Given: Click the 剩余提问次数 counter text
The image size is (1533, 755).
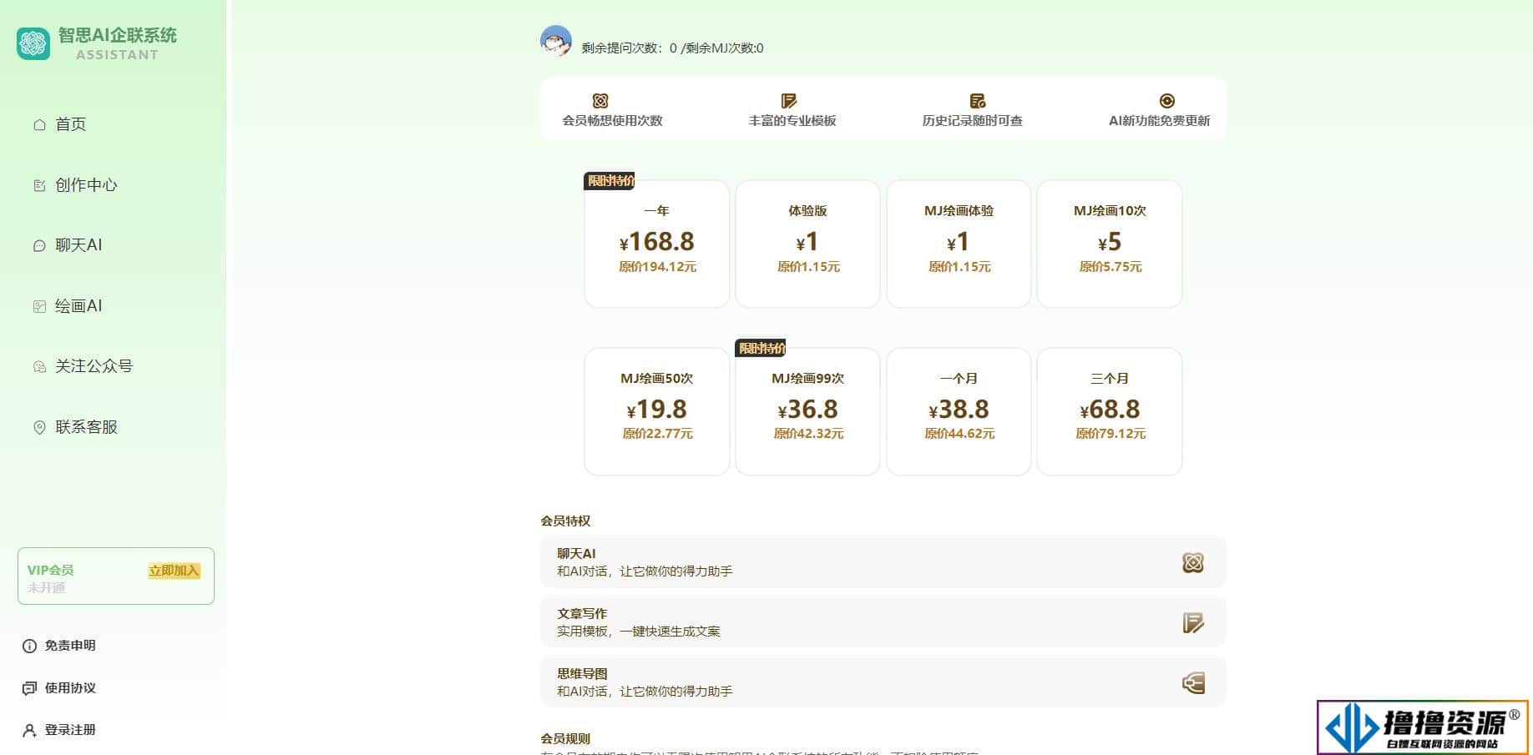Looking at the screenshot, I should tap(630, 48).
